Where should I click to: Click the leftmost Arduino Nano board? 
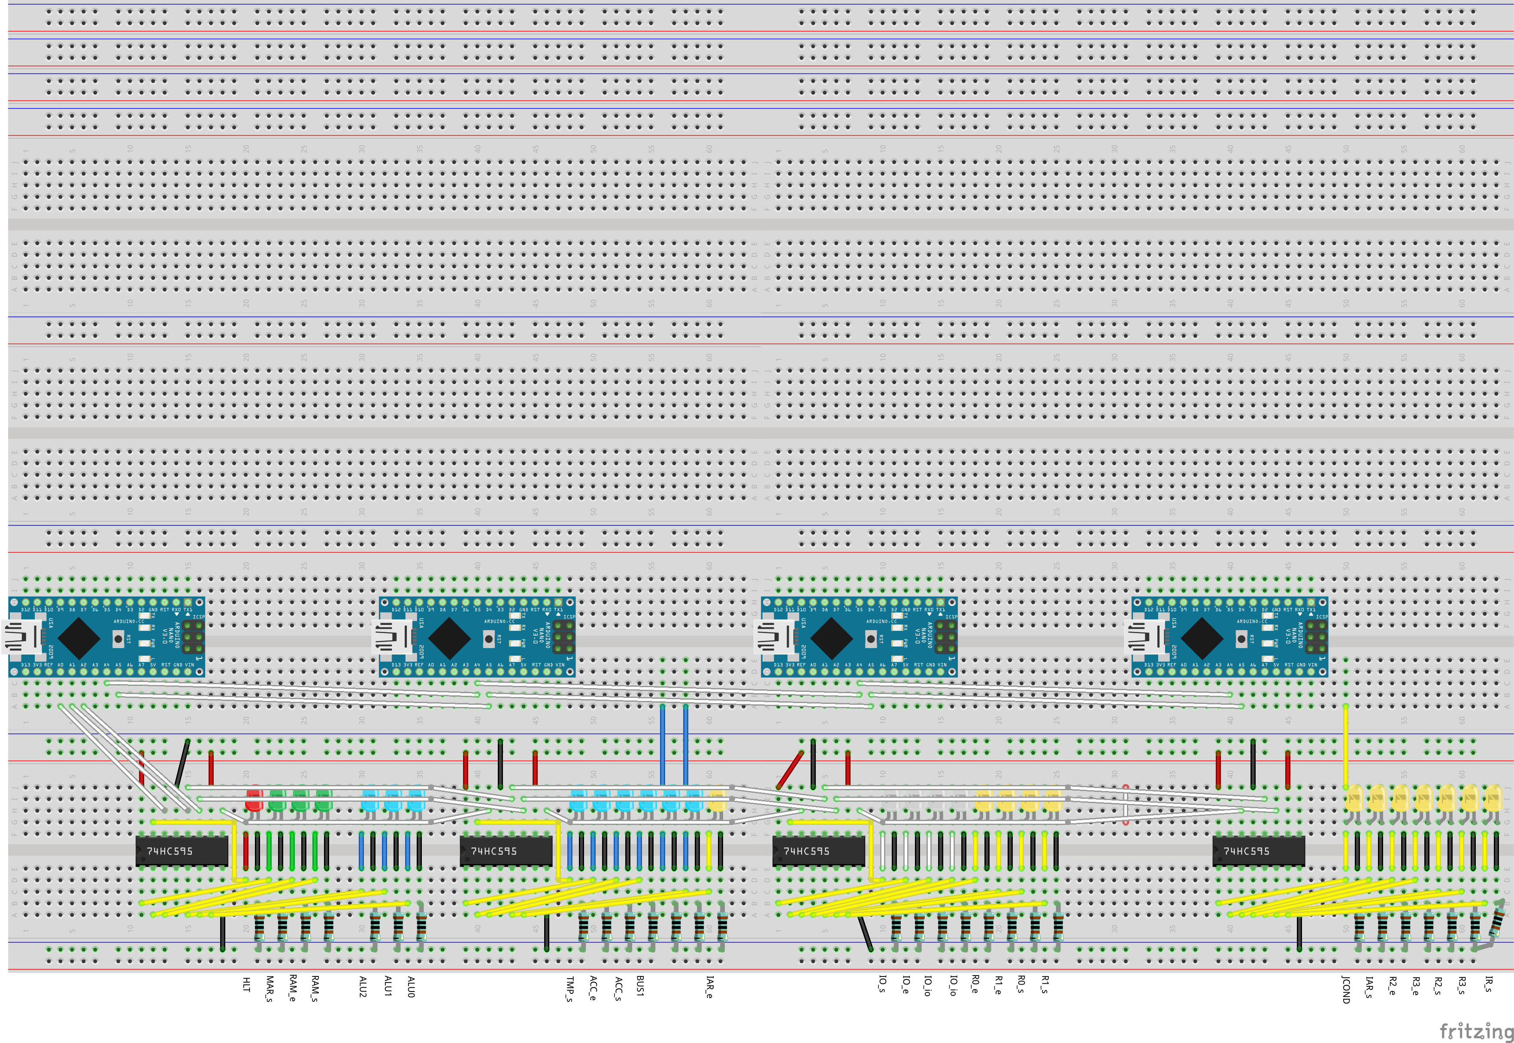[x=106, y=637]
